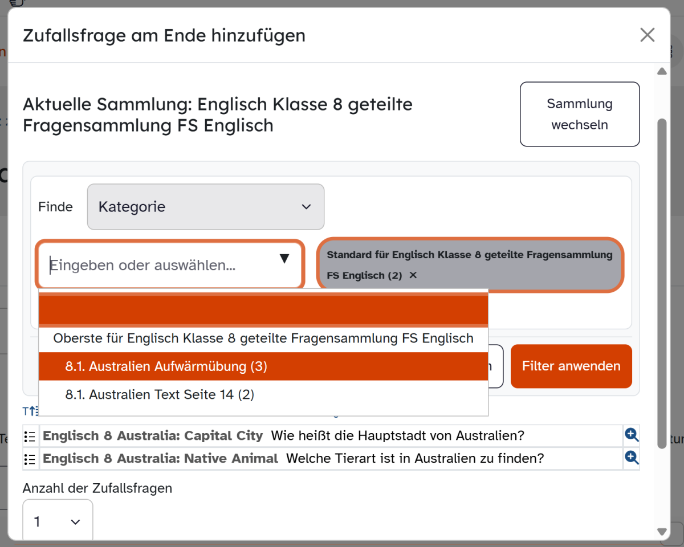Screen dimensions: 684x547
Task: Select 8.1. Australien Aufwärmübung (3) option
Action: pyautogui.click(x=166, y=366)
